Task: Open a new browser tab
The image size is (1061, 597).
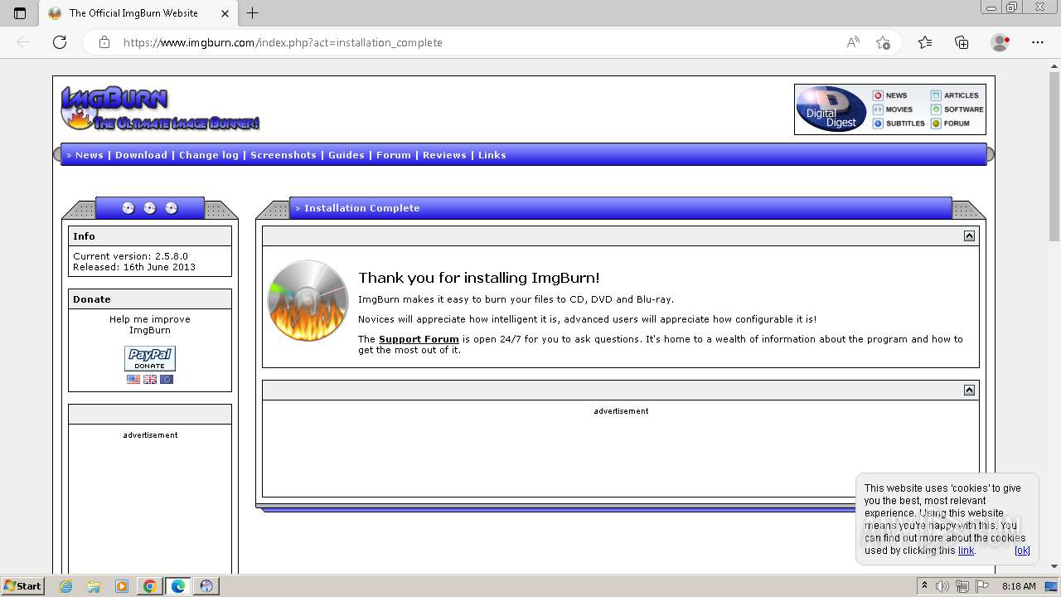Action: (x=253, y=13)
